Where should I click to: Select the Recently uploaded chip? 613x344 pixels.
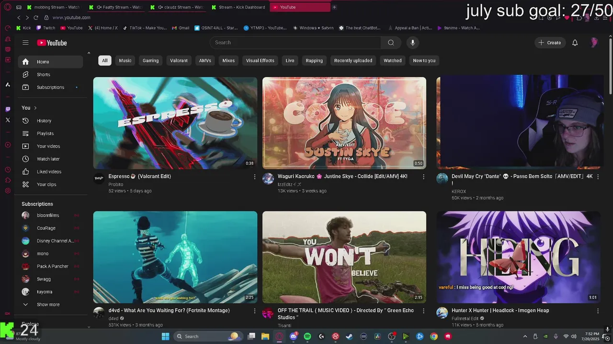point(353,61)
